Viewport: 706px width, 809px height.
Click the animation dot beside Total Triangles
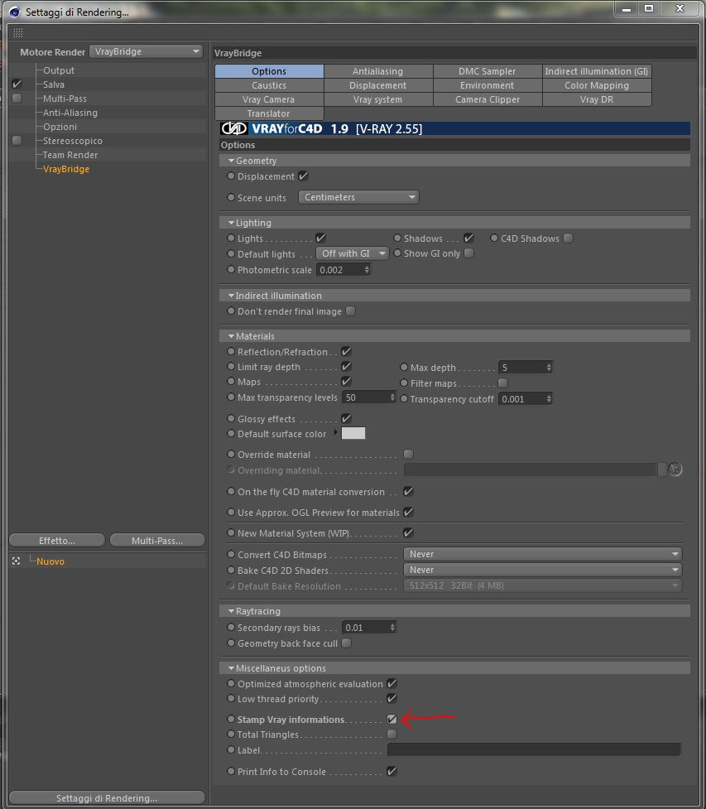point(231,734)
